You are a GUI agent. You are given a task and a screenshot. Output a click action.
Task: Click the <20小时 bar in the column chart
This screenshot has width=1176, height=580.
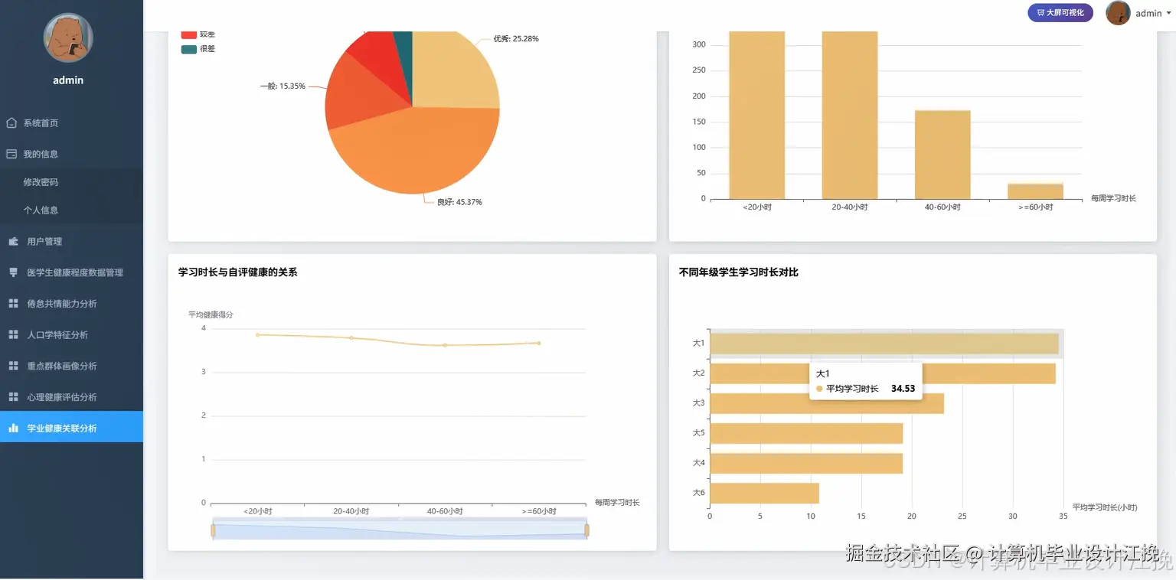(x=757, y=115)
